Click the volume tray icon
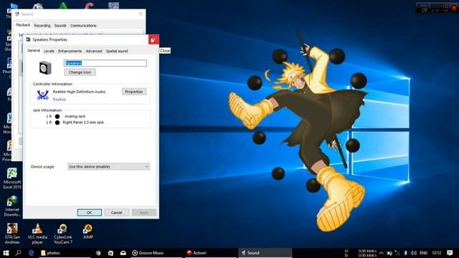 point(414,253)
